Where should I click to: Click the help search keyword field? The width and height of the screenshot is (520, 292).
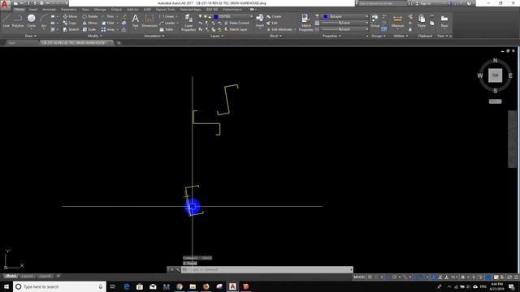(383, 3)
